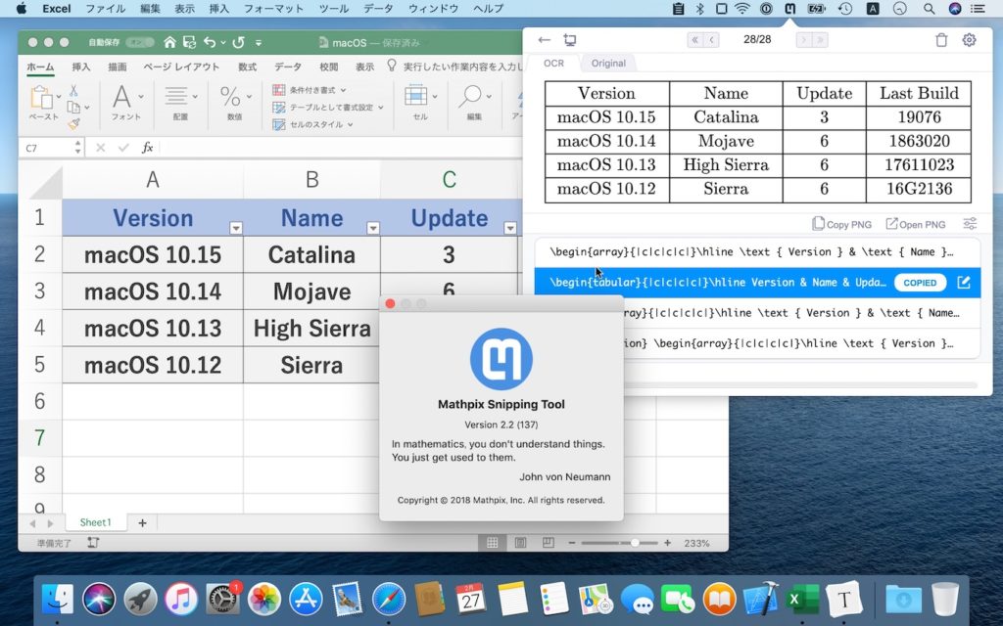Expand the セルのスタイル dropdown
The image size is (1003, 626).
tap(349, 123)
